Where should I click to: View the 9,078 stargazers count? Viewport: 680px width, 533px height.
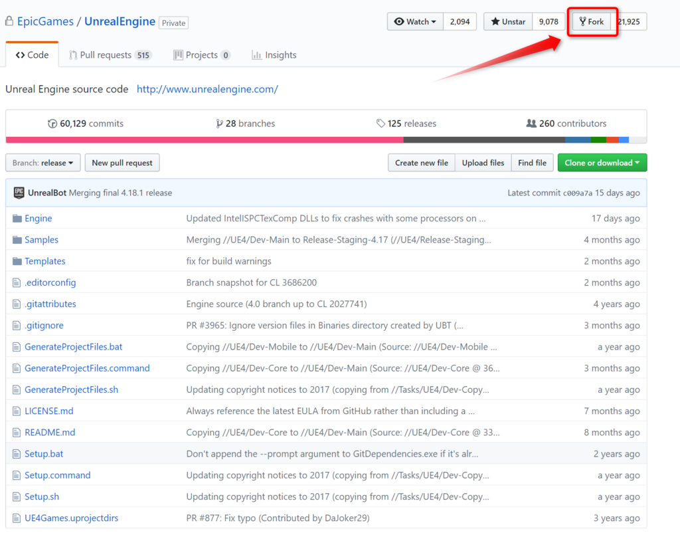point(549,22)
